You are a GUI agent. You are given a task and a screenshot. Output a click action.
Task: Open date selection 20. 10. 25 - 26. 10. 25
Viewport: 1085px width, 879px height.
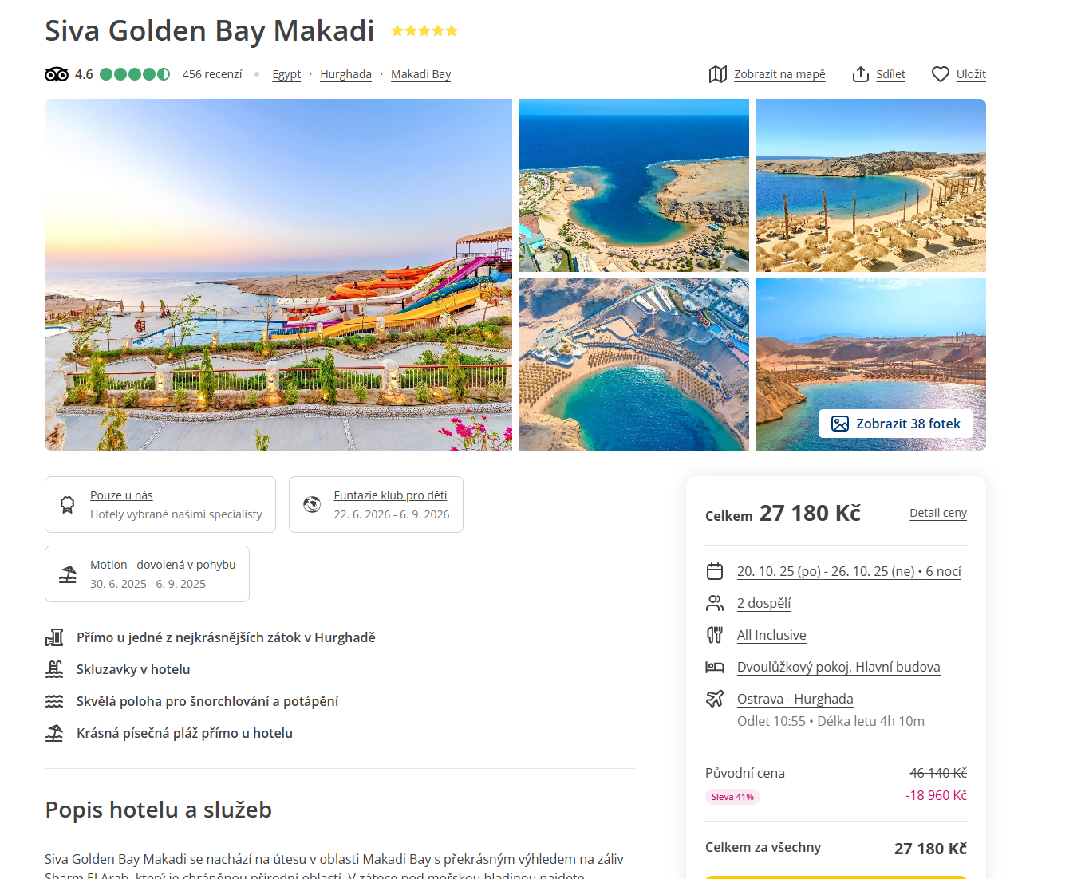849,571
